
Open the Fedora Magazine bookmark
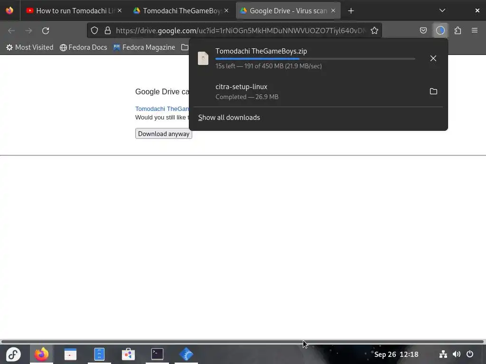coord(144,47)
